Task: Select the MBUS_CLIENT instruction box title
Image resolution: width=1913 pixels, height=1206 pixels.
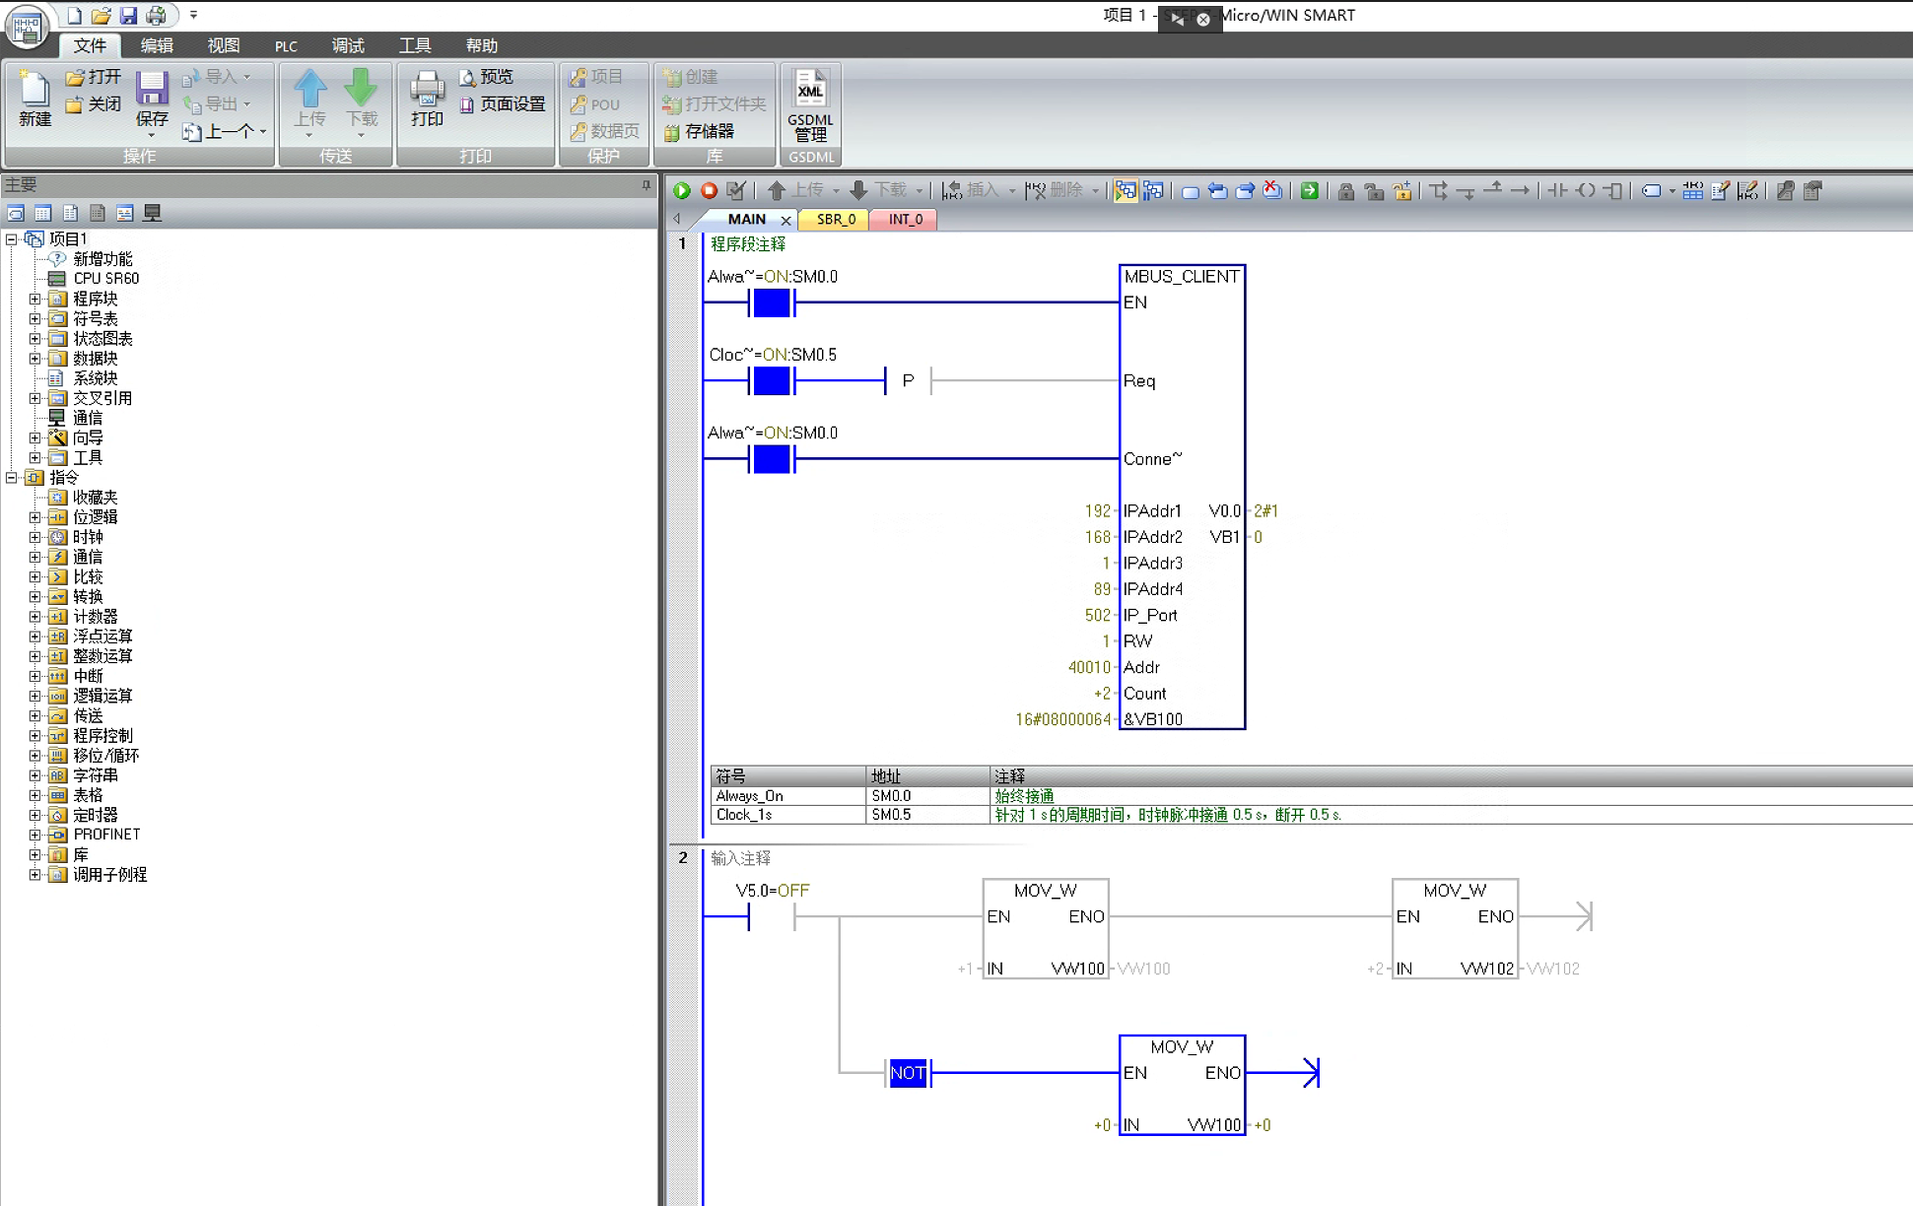Action: click(x=1182, y=277)
